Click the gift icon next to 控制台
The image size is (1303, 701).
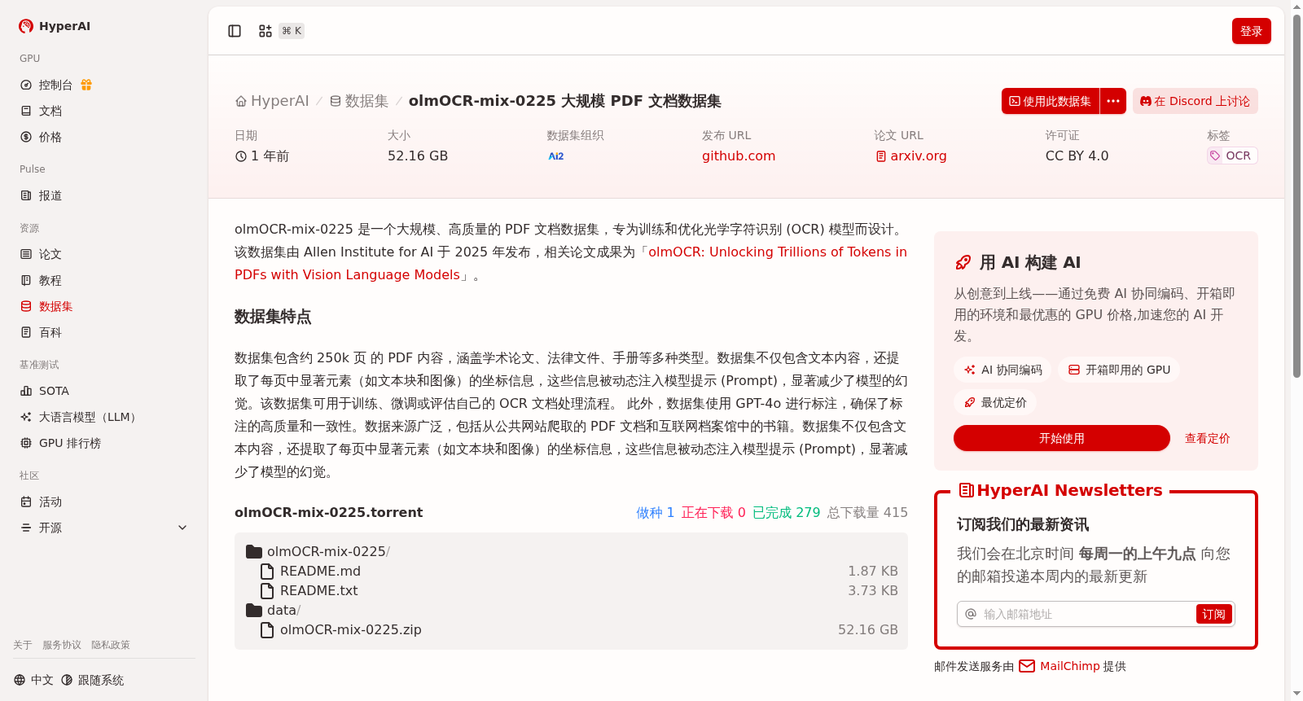tap(86, 85)
